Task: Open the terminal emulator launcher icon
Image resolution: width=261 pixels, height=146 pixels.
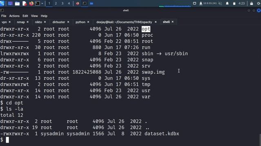Action: (x=38, y=4)
